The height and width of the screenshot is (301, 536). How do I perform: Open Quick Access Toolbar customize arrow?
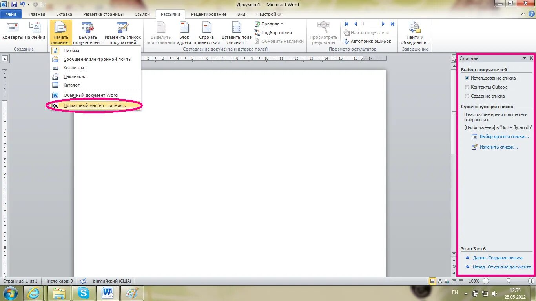pos(44,5)
